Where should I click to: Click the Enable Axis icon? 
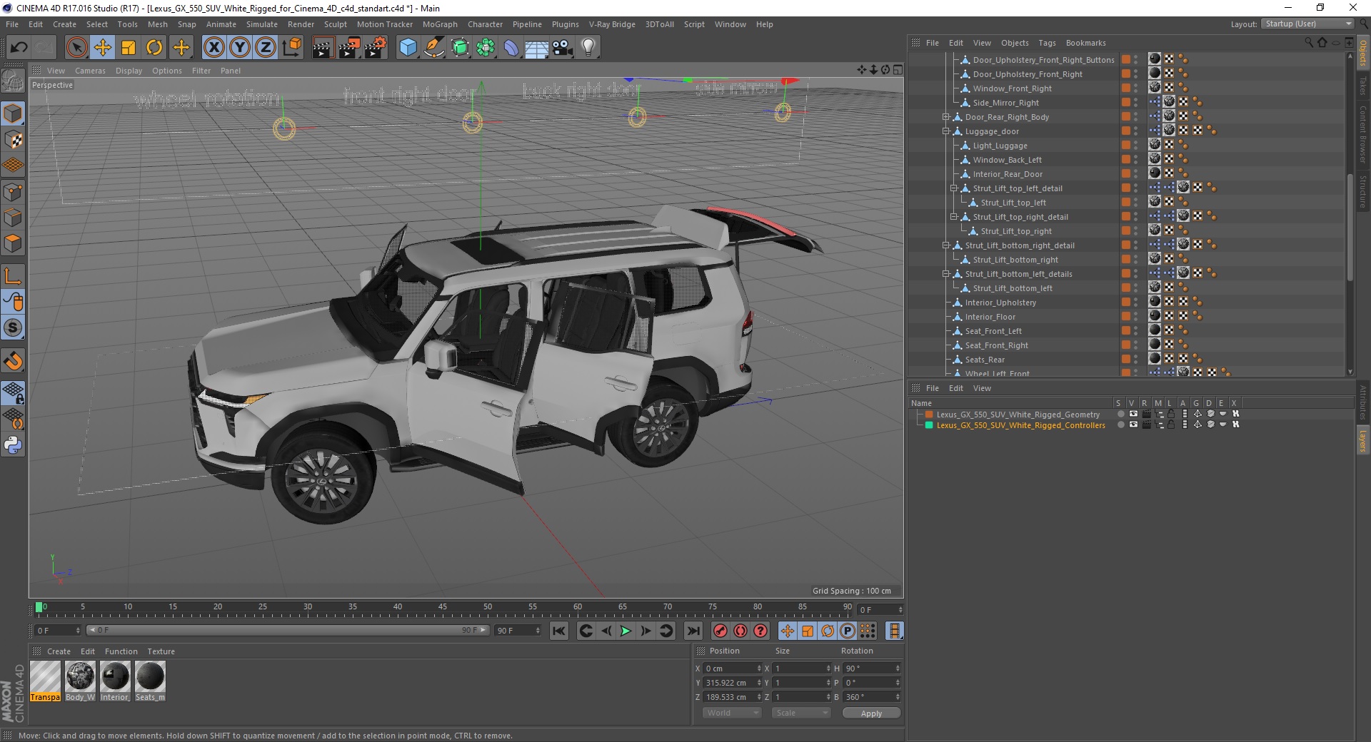pos(13,275)
